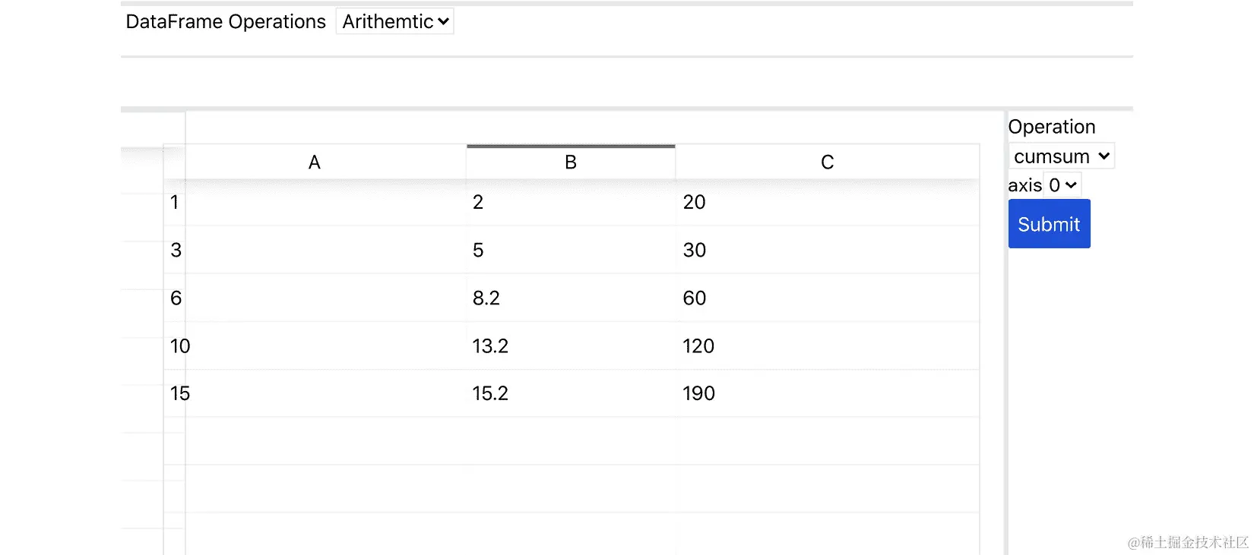Select column header A
The image size is (1254, 555).
tap(315, 162)
